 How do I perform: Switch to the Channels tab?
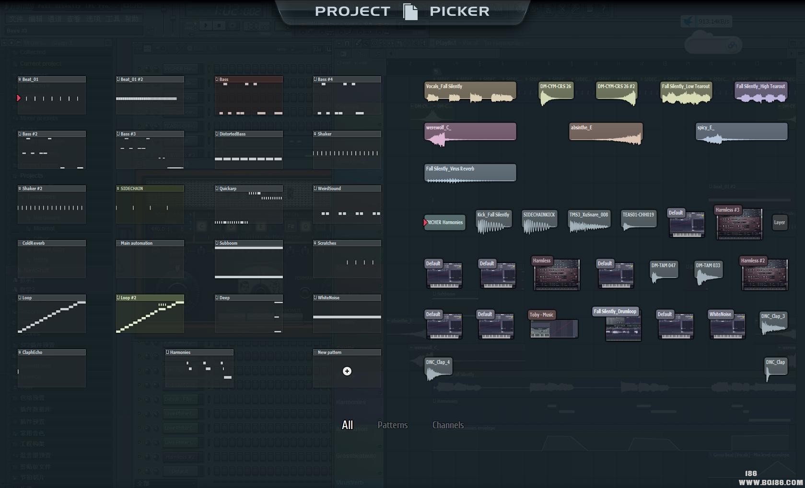coord(448,425)
